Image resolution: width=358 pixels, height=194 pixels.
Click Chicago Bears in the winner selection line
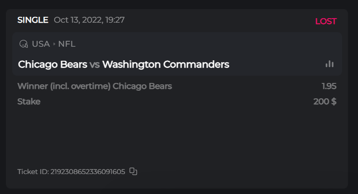pos(142,86)
